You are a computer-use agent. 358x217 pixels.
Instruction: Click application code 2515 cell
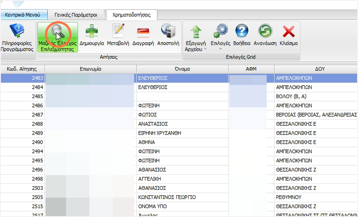pyautogui.click(x=22, y=207)
